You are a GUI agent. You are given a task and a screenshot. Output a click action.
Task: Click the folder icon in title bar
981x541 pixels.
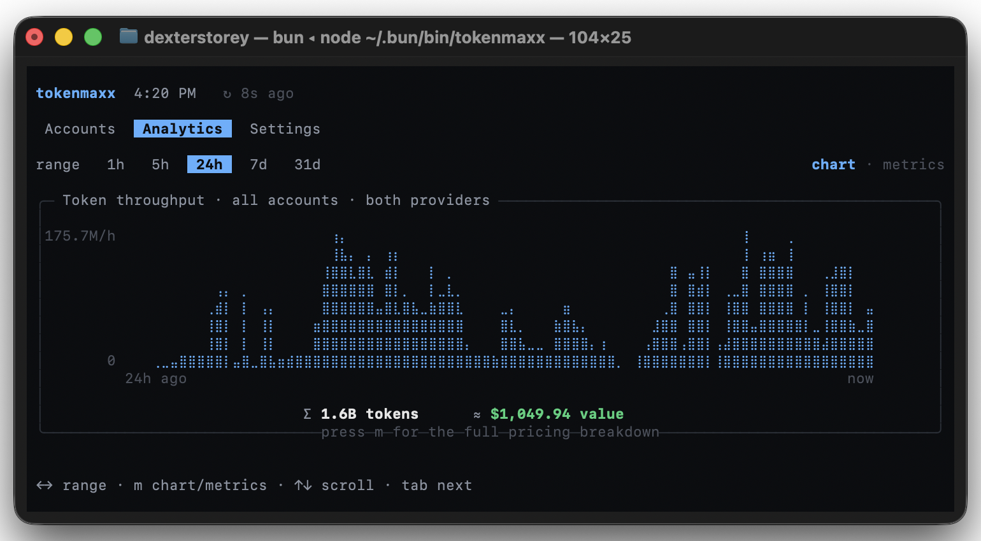pos(129,36)
